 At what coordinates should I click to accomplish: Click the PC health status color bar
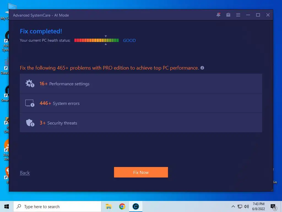[96, 40]
